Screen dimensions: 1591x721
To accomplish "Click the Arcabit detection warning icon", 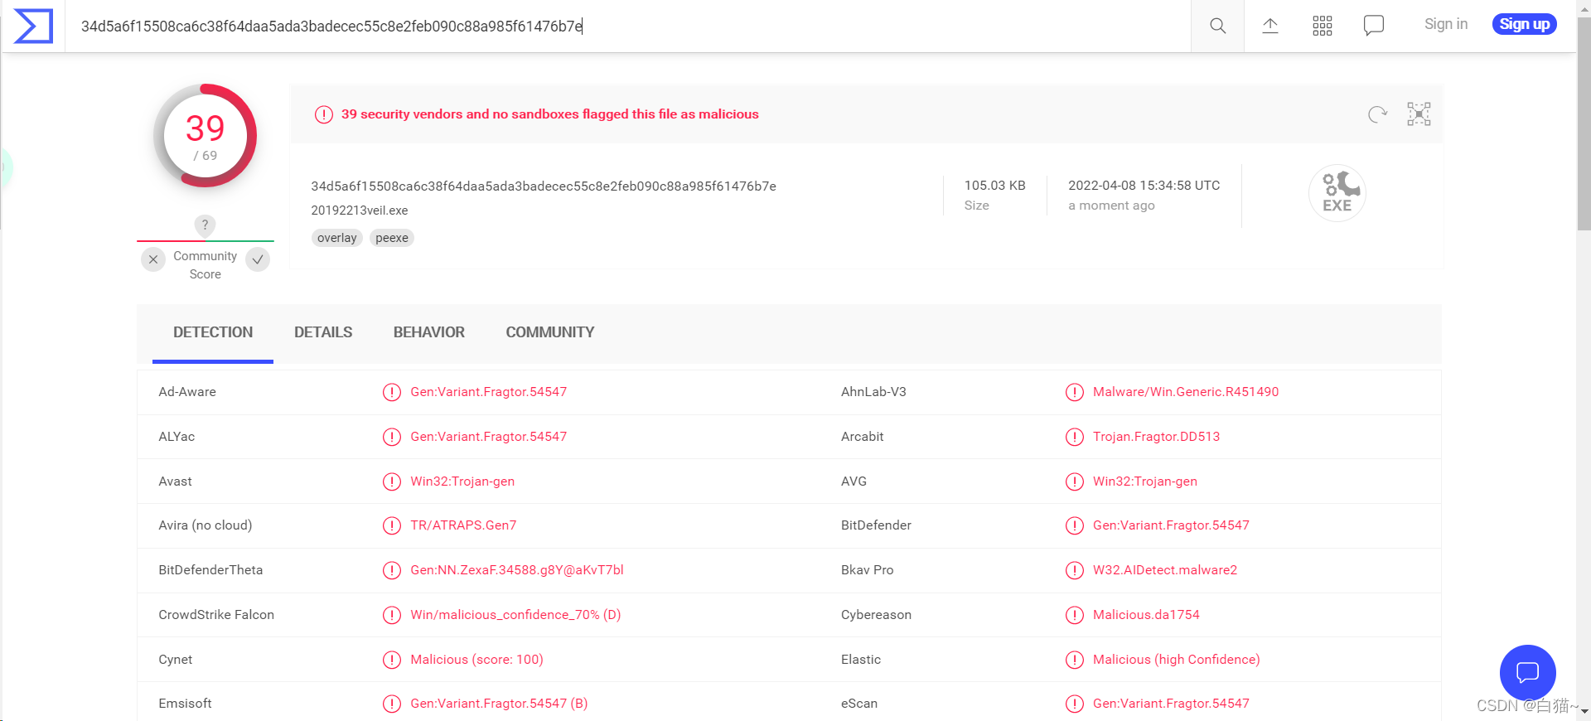I will (x=1075, y=437).
